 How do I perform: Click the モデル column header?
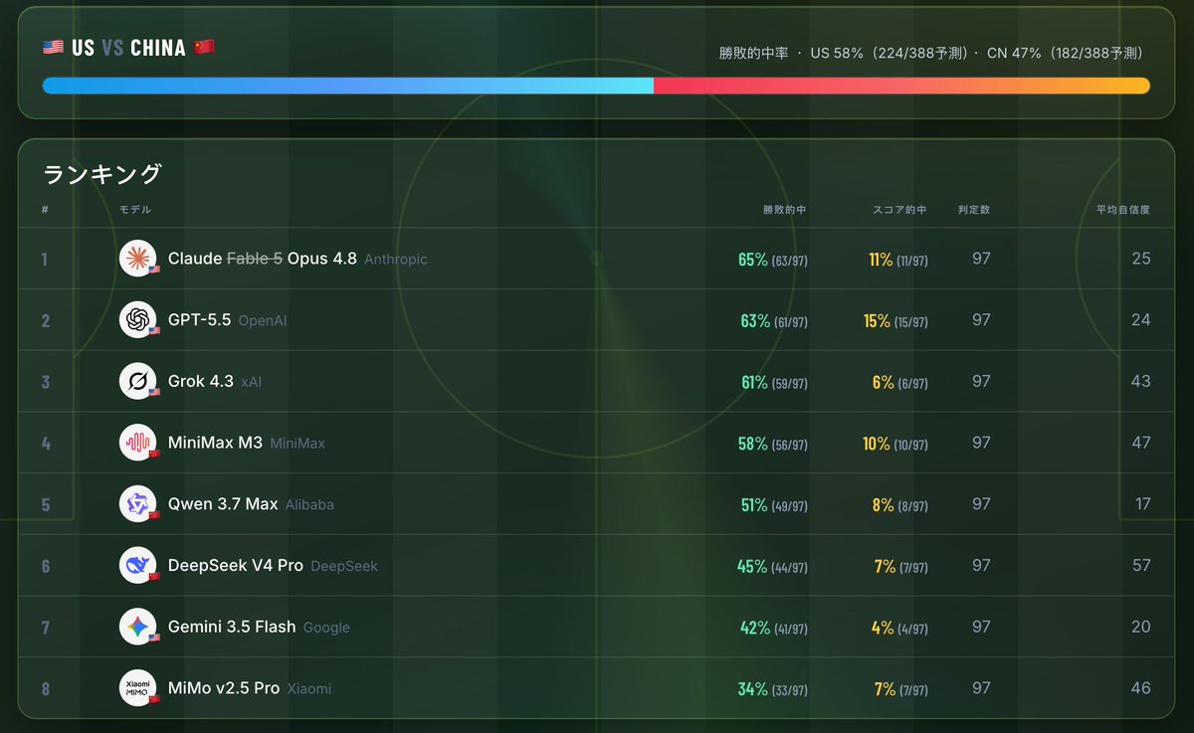coord(135,210)
